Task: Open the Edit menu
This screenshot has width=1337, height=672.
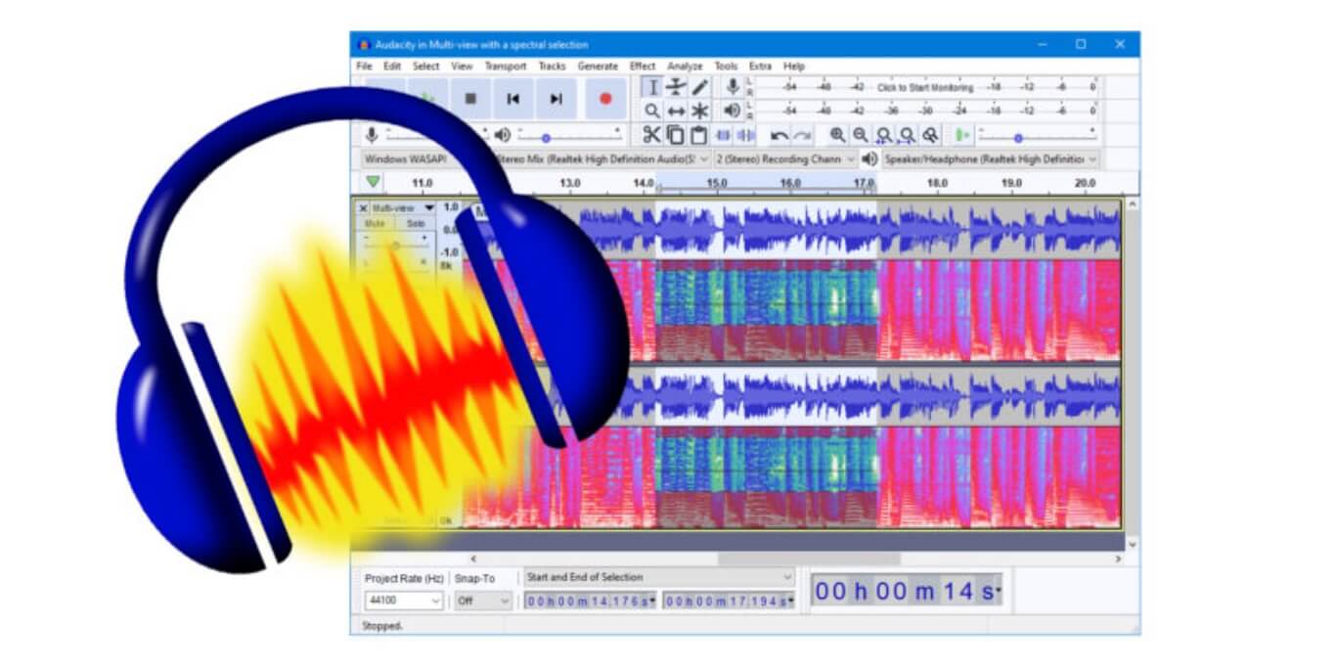Action: click(x=392, y=67)
